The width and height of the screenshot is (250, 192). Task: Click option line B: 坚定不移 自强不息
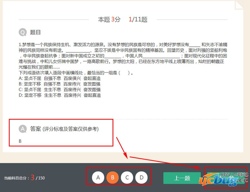click(59, 84)
